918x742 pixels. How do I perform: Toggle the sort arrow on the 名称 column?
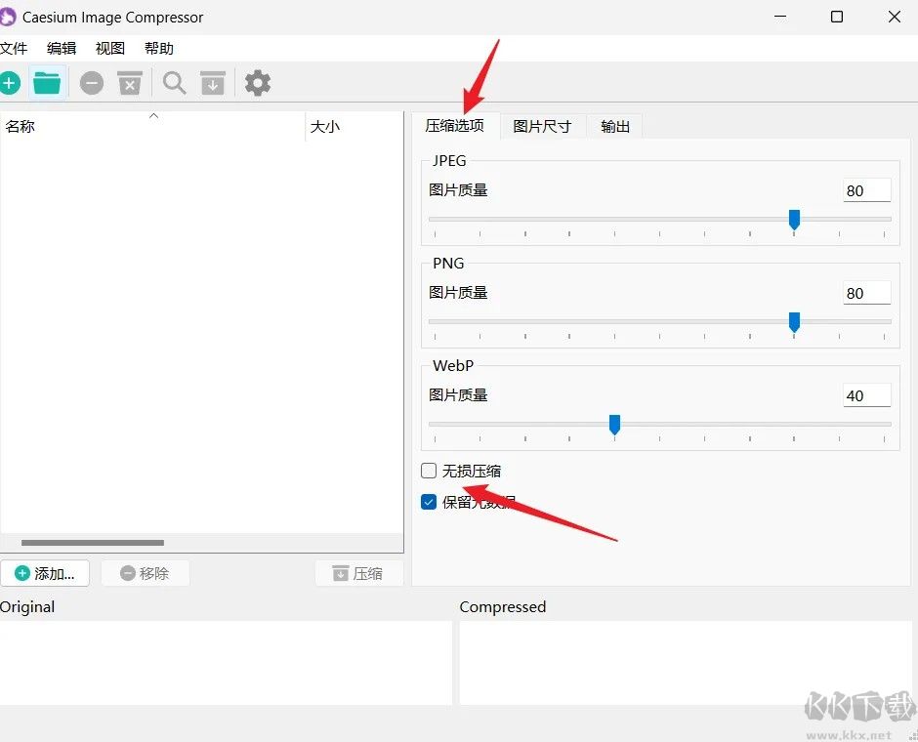point(153,115)
